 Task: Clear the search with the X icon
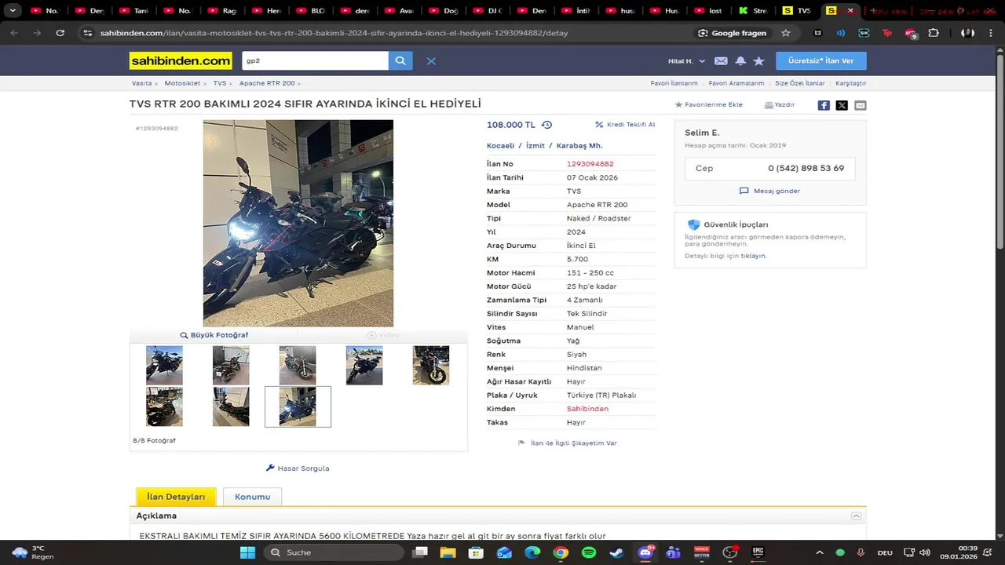pyautogui.click(x=431, y=60)
